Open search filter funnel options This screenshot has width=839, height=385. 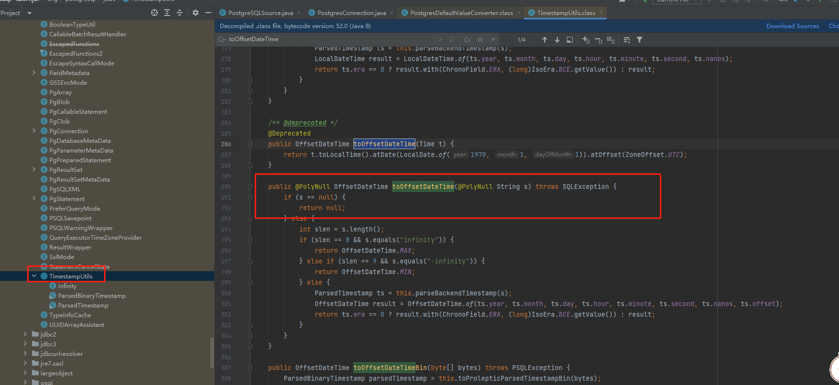tap(640, 40)
